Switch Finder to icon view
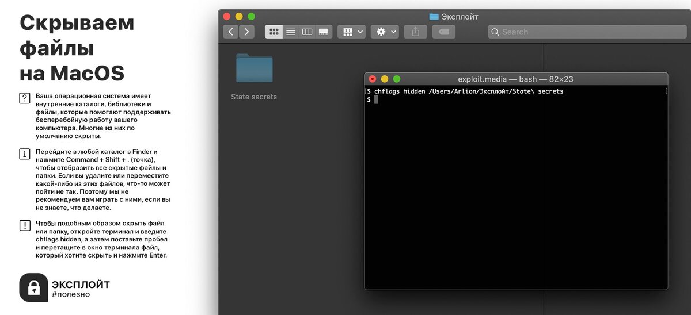The image size is (691, 315). 274,32
